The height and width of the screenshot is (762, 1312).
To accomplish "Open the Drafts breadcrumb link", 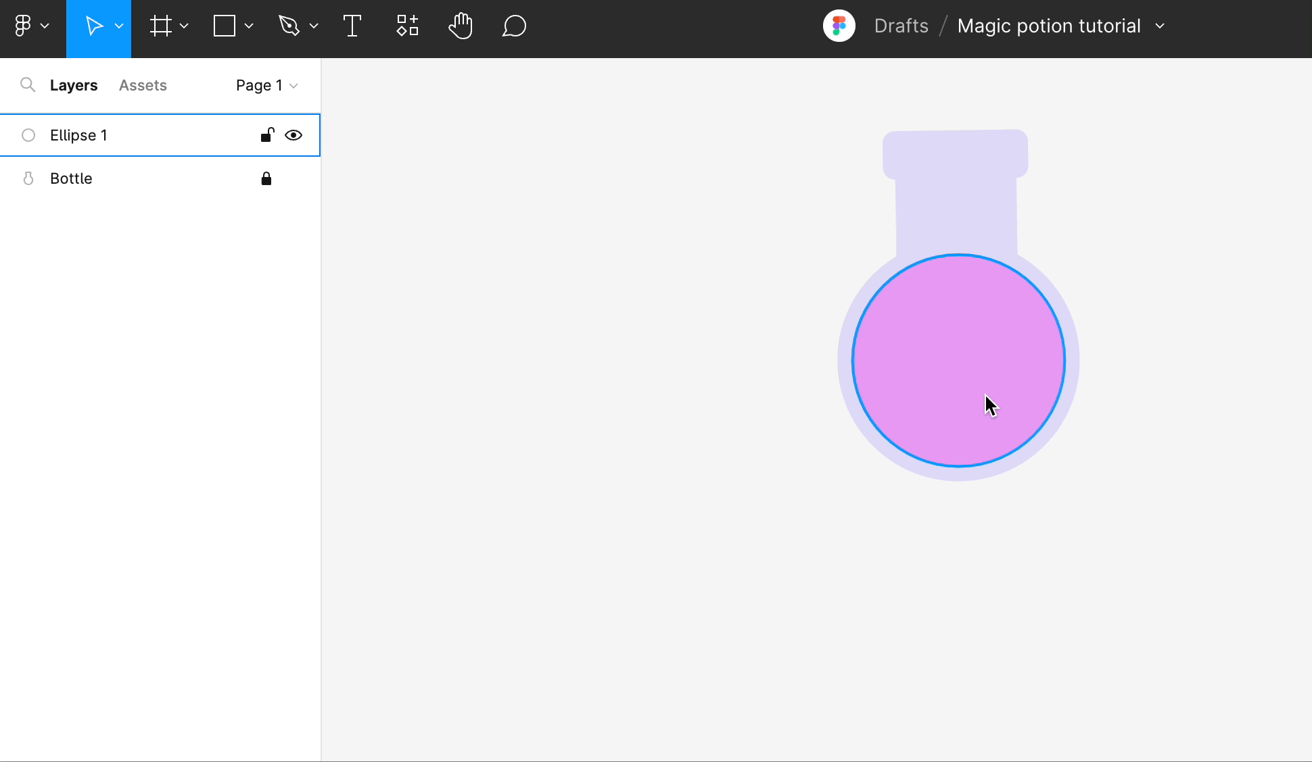I will click(901, 26).
